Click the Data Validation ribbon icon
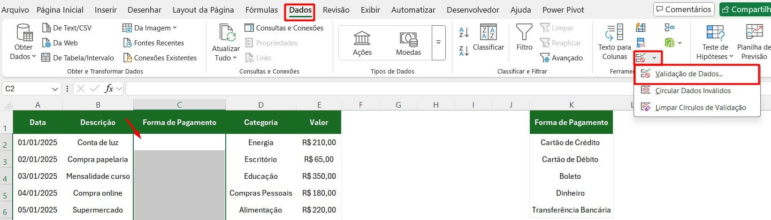 pyautogui.click(x=641, y=58)
